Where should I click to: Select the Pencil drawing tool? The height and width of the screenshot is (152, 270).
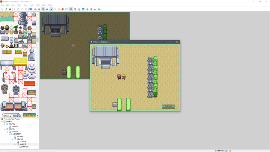(51, 9)
